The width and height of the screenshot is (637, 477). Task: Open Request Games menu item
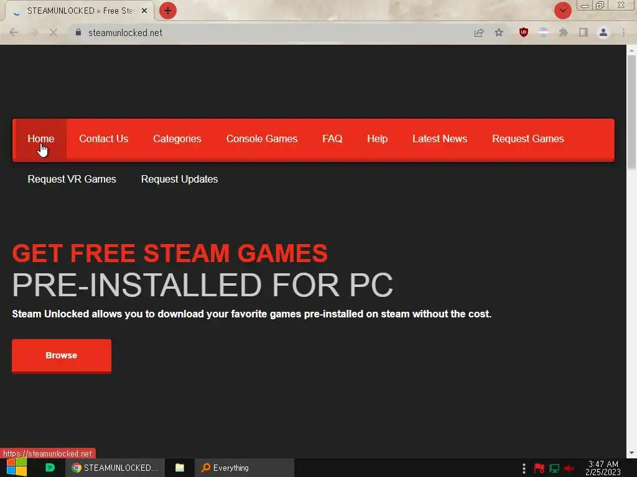click(528, 139)
